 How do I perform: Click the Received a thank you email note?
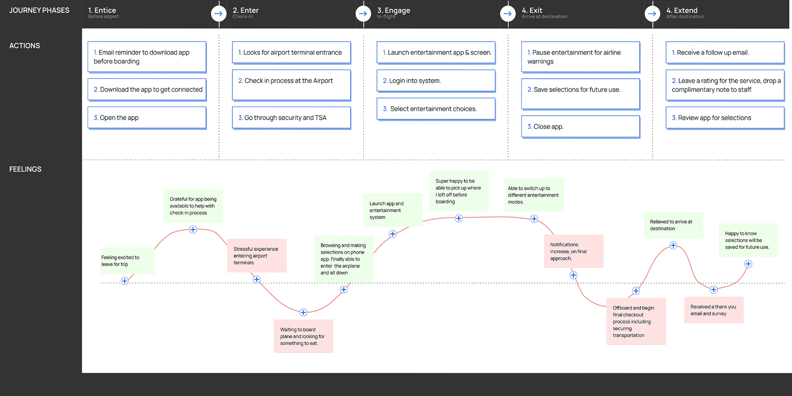[714, 310]
